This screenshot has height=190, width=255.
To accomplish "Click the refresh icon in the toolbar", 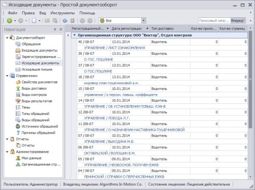I will 65,20.
